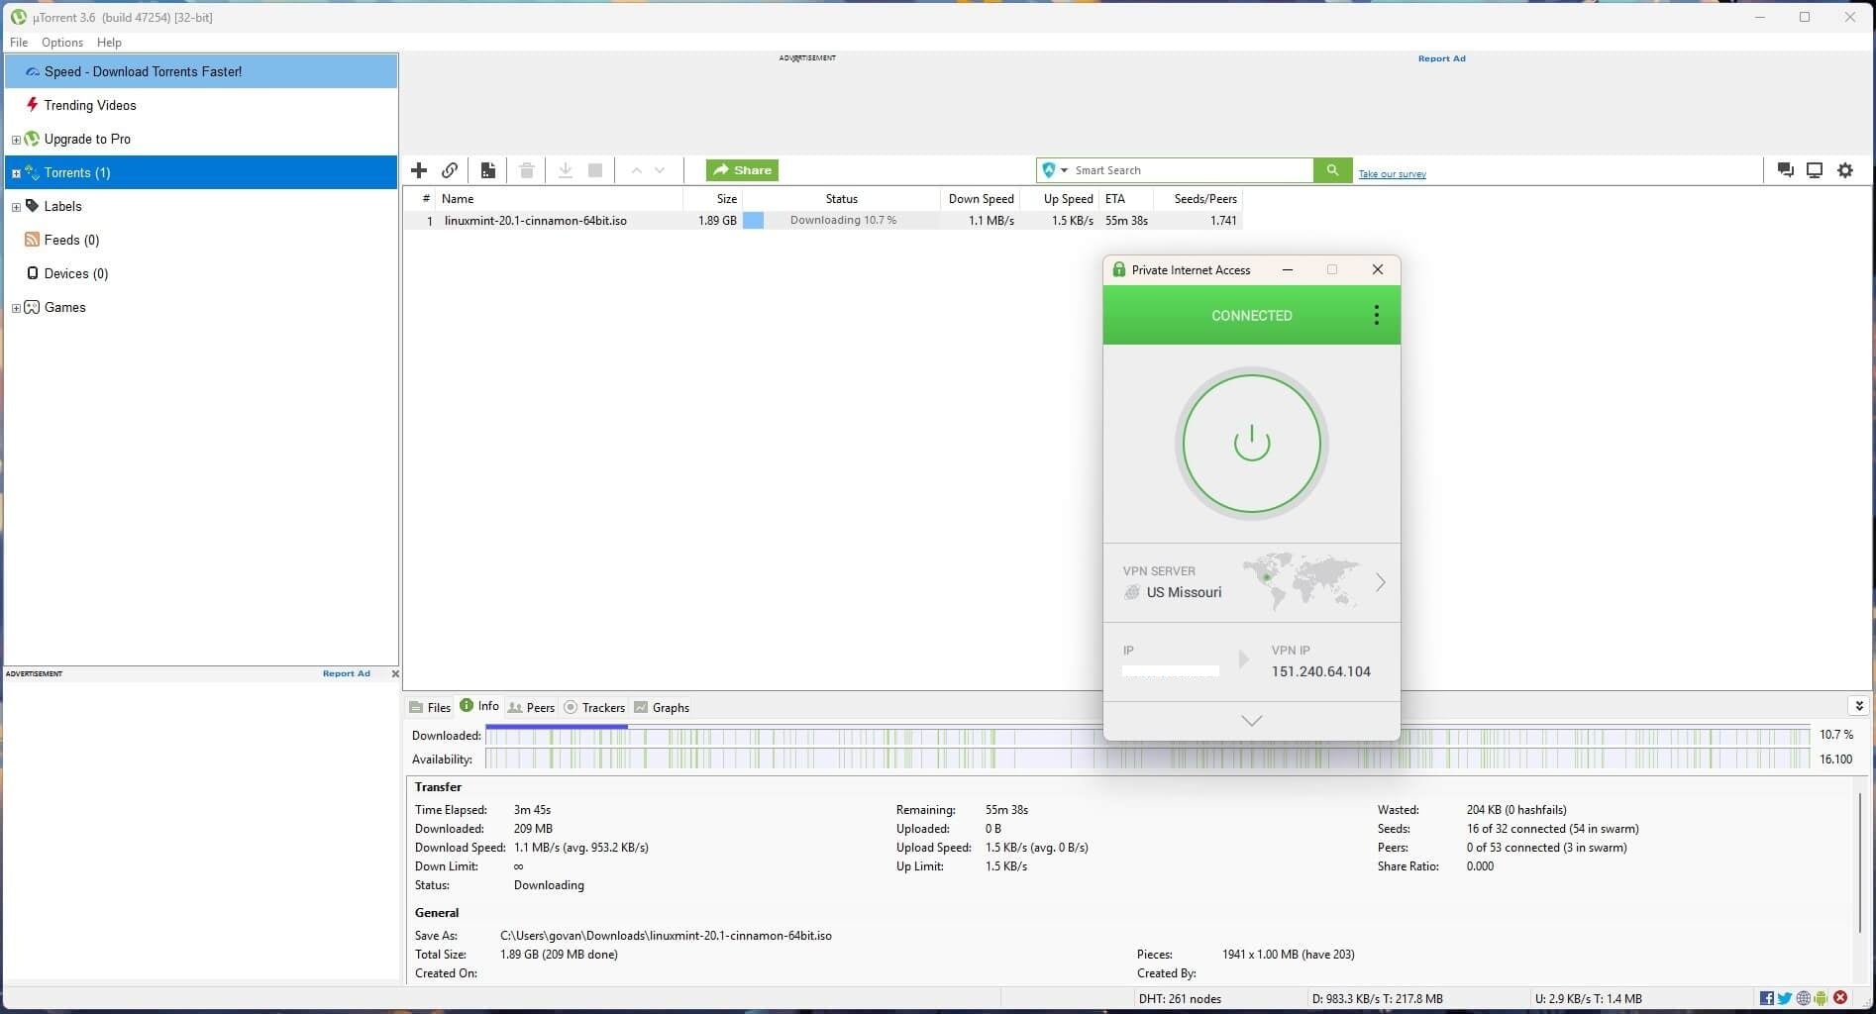
Task: Click the Trending Videos lightning icon
Action: tap(33, 105)
